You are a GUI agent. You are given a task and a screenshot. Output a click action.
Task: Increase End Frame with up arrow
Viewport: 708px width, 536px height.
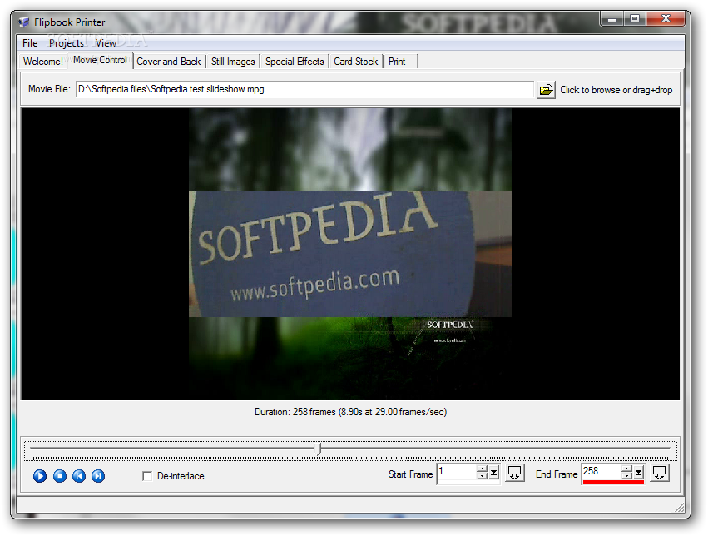[x=626, y=469]
